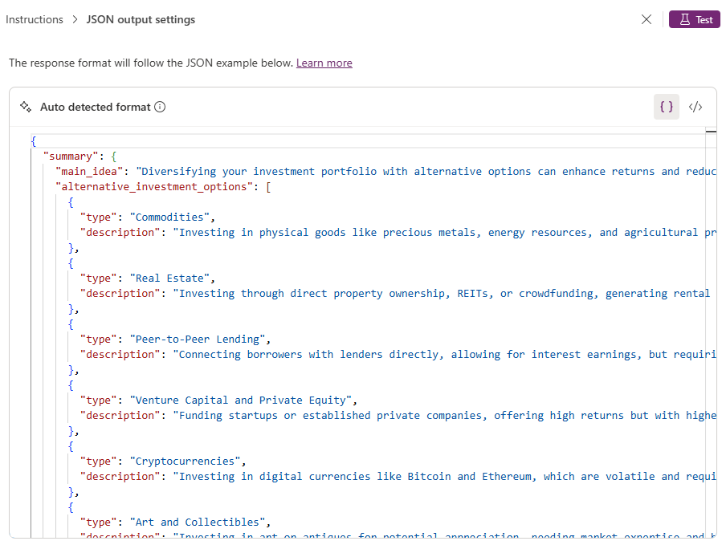
Task: Select the JSON output settings breadcrumb item
Action: (141, 19)
